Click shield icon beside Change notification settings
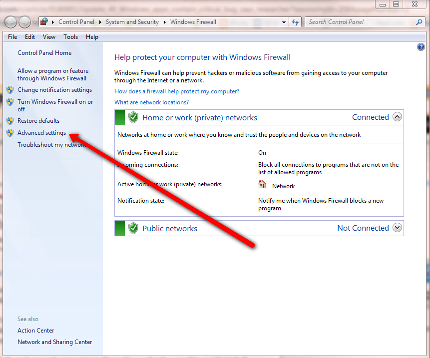This screenshot has height=358, width=430. 10,90
